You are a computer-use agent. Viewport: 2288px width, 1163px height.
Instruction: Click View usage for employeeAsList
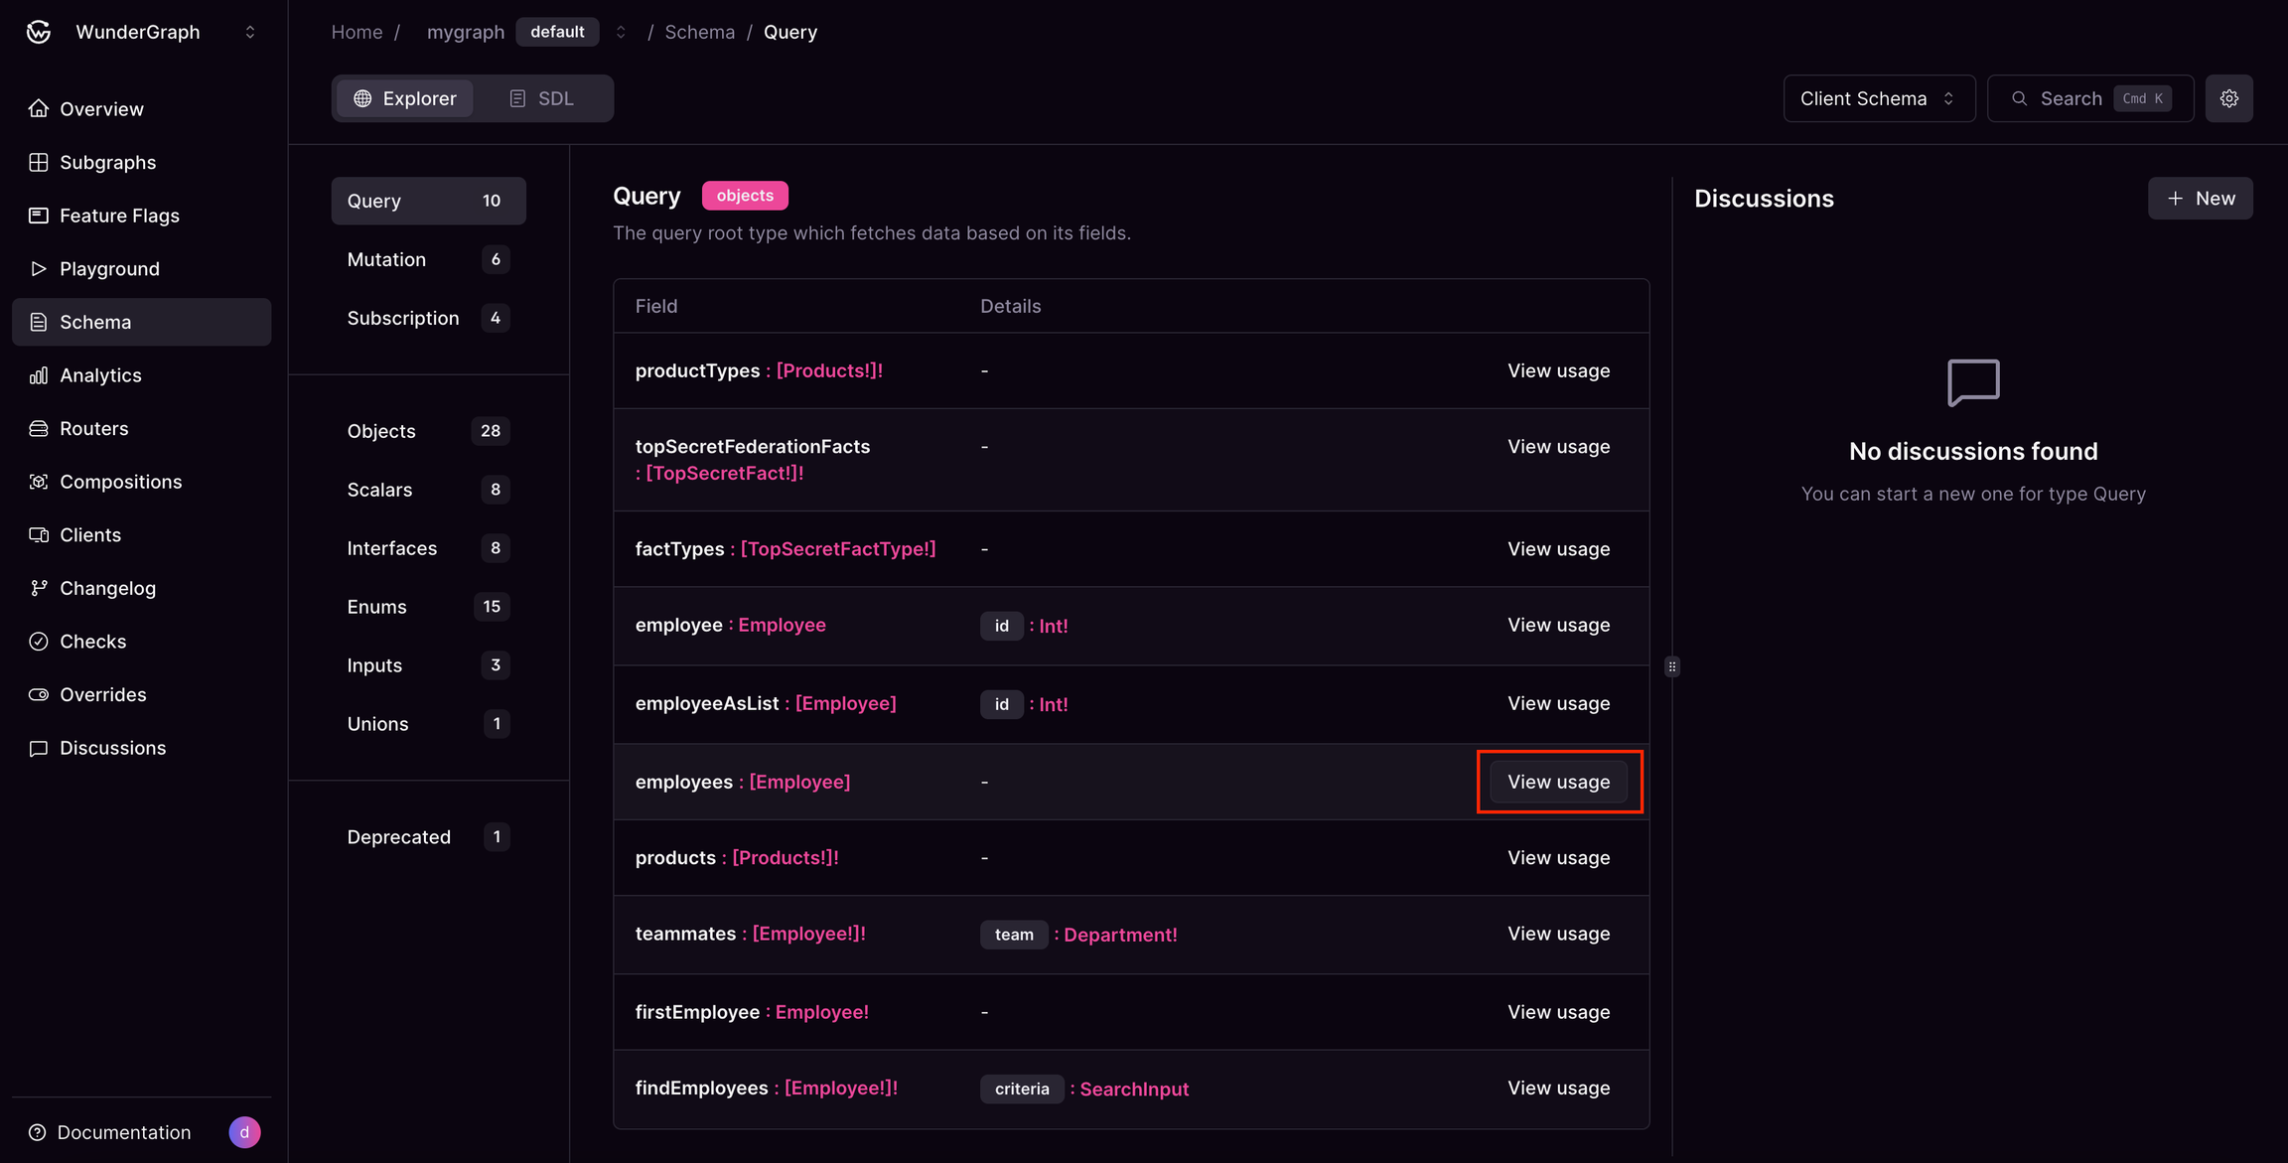point(1558,703)
